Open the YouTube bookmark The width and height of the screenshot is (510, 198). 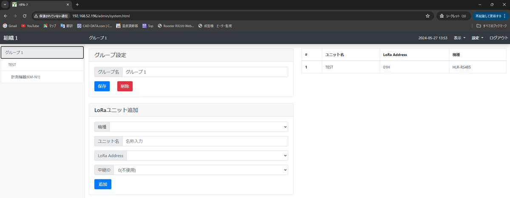30,26
